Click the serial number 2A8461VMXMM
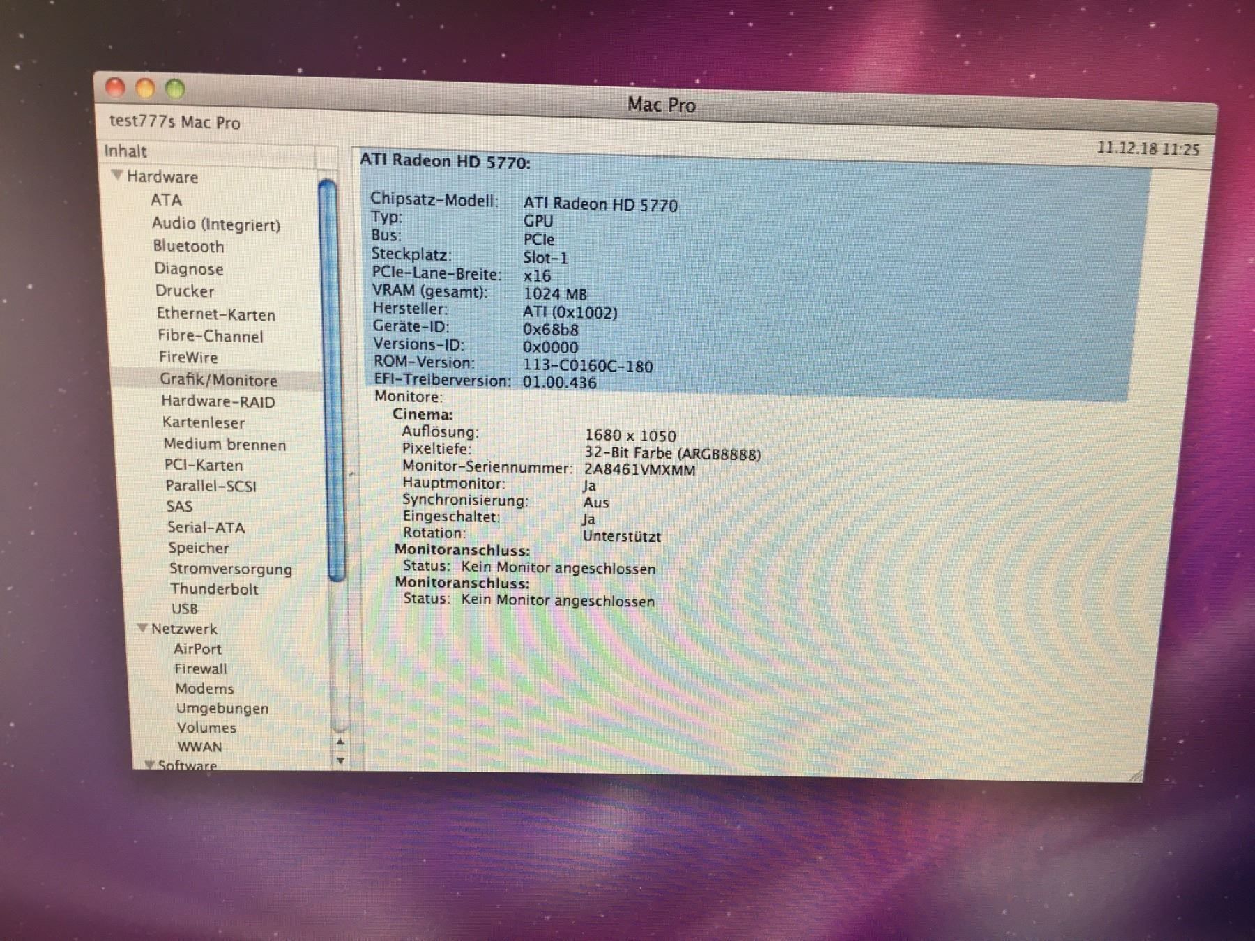 pos(640,470)
